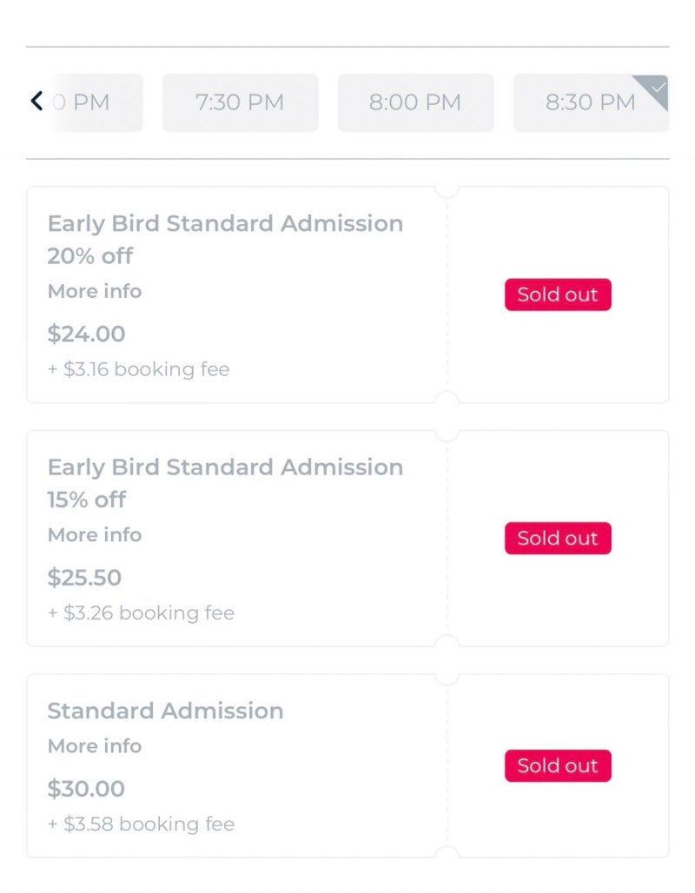The image size is (695, 893).
Task: Open More info for 20% off ticket
Action: point(95,291)
